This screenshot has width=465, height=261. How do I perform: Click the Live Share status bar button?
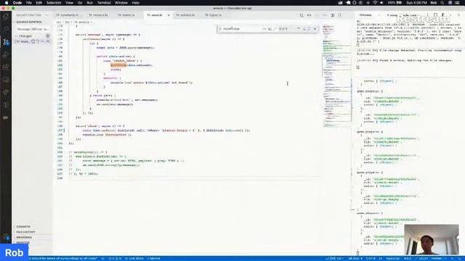pyautogui.click(x=134, y=258)
